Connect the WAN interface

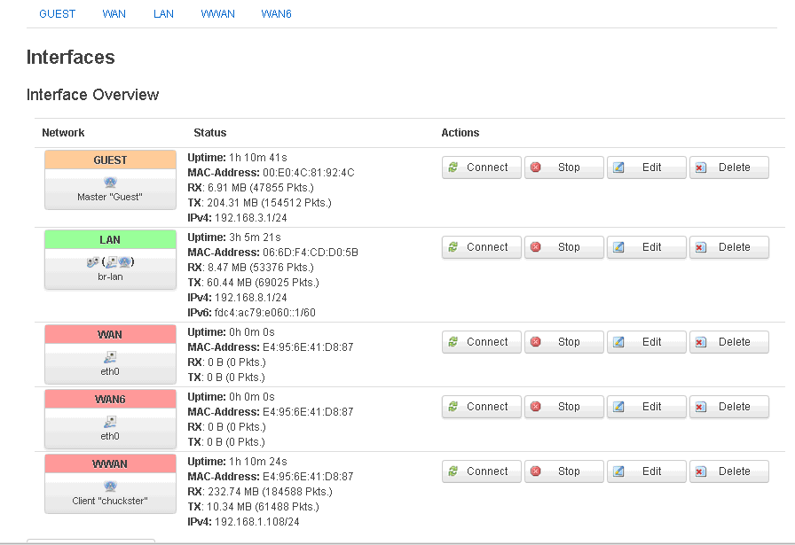point(481,342)
